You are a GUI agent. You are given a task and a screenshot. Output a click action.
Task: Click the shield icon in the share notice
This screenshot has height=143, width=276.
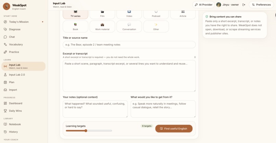[x=207, y=17]
